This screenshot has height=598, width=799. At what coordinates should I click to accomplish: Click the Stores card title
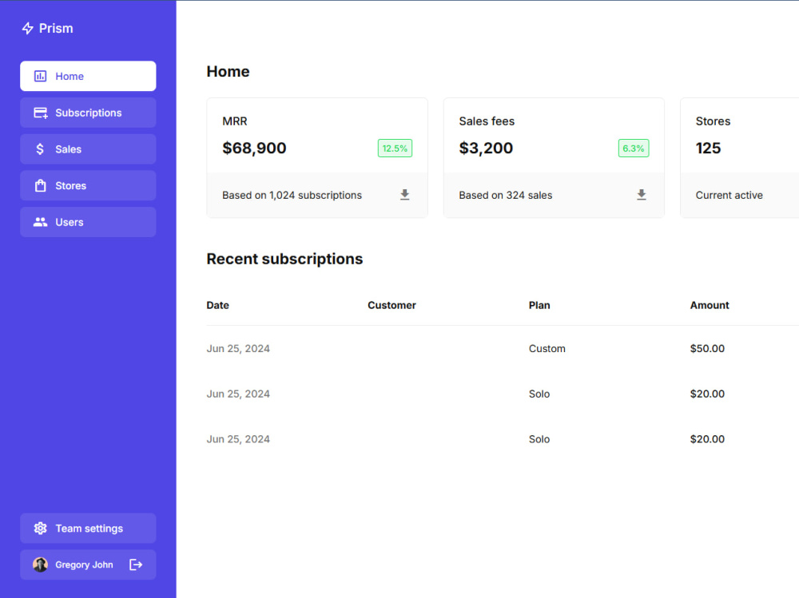[713, 121]
